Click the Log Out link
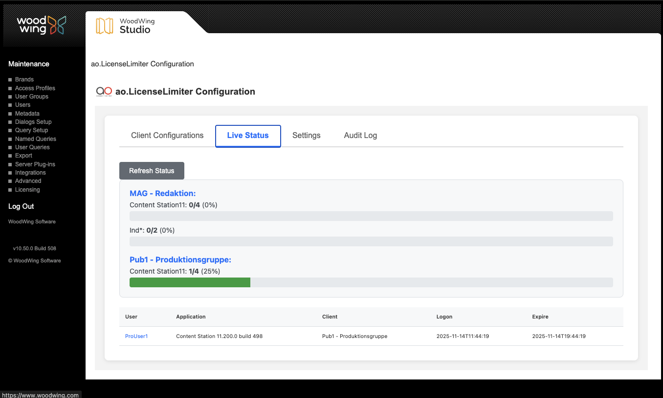The image size is (663, 398). click(x=21, y=206)
